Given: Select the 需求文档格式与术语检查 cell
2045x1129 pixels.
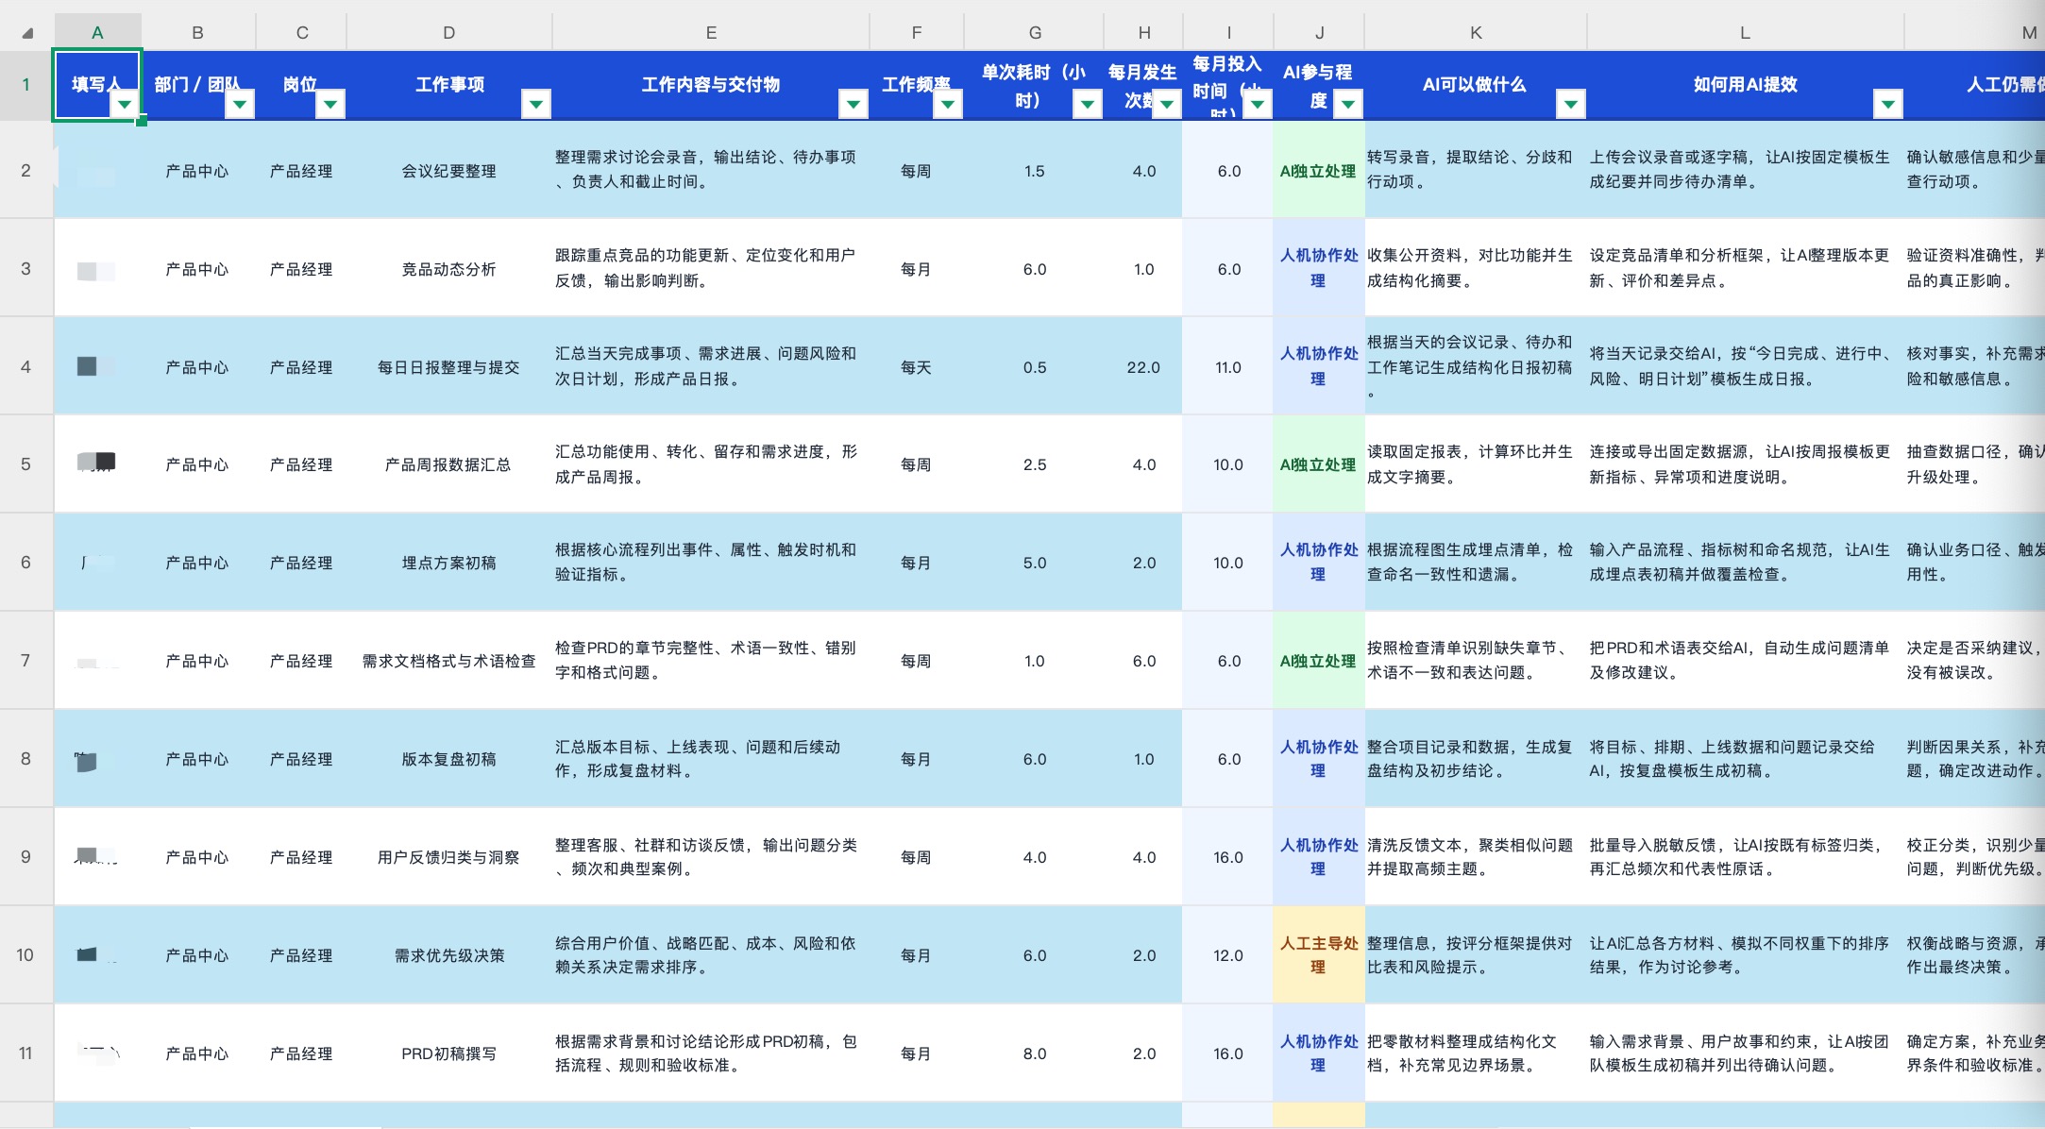Looking at the screenshot, I should [x=449, y=661].
